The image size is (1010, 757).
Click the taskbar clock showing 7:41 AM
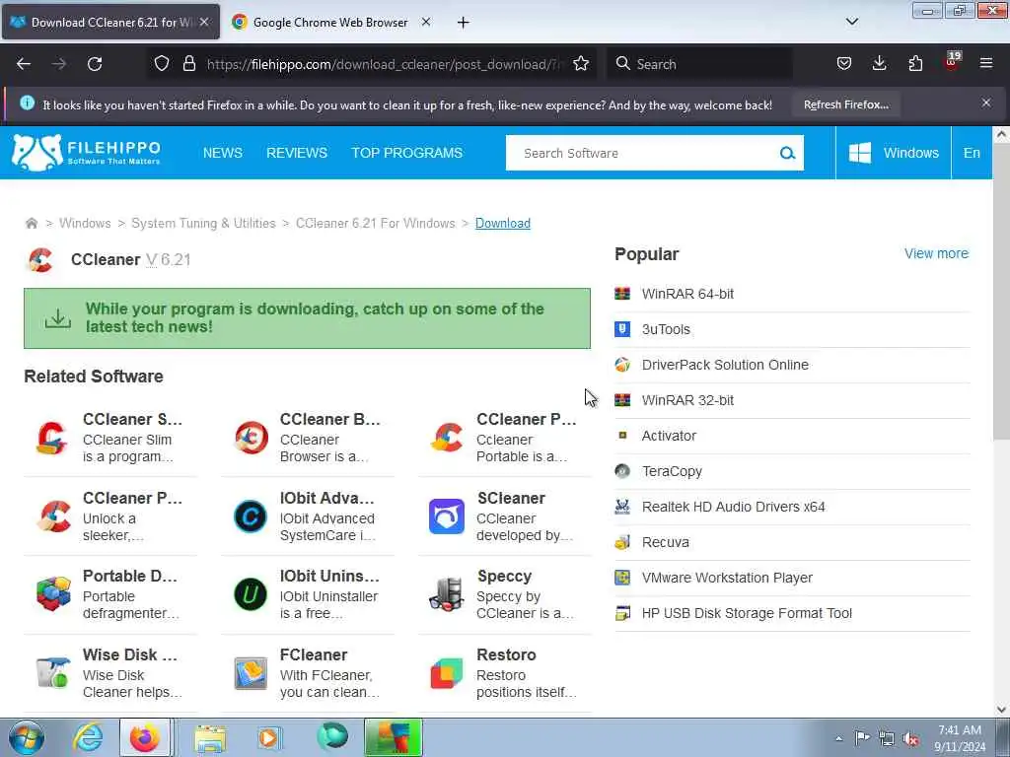960,738
